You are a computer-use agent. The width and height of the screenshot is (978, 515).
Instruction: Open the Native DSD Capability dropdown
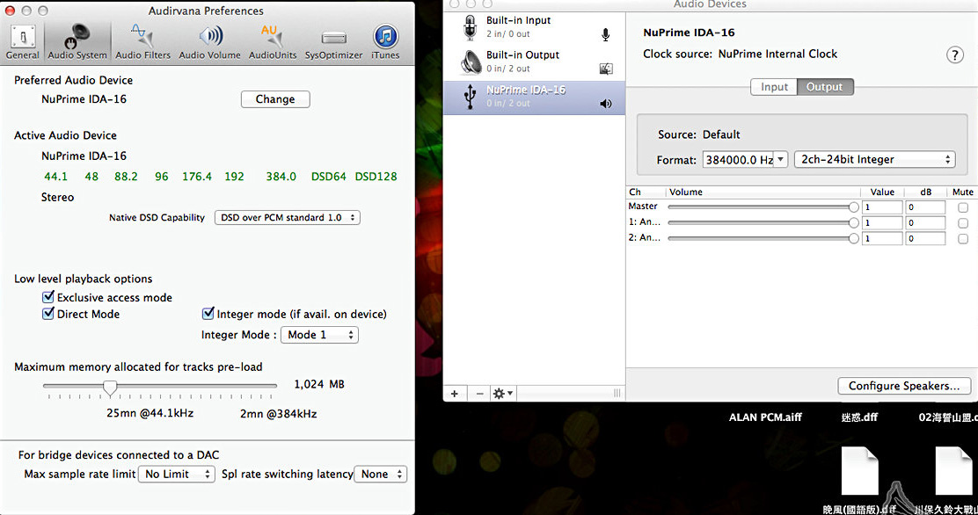tap(288, 218)
